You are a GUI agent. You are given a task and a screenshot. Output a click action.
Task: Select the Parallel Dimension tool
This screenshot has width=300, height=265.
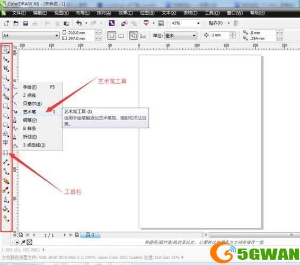(x=6, y=162)
